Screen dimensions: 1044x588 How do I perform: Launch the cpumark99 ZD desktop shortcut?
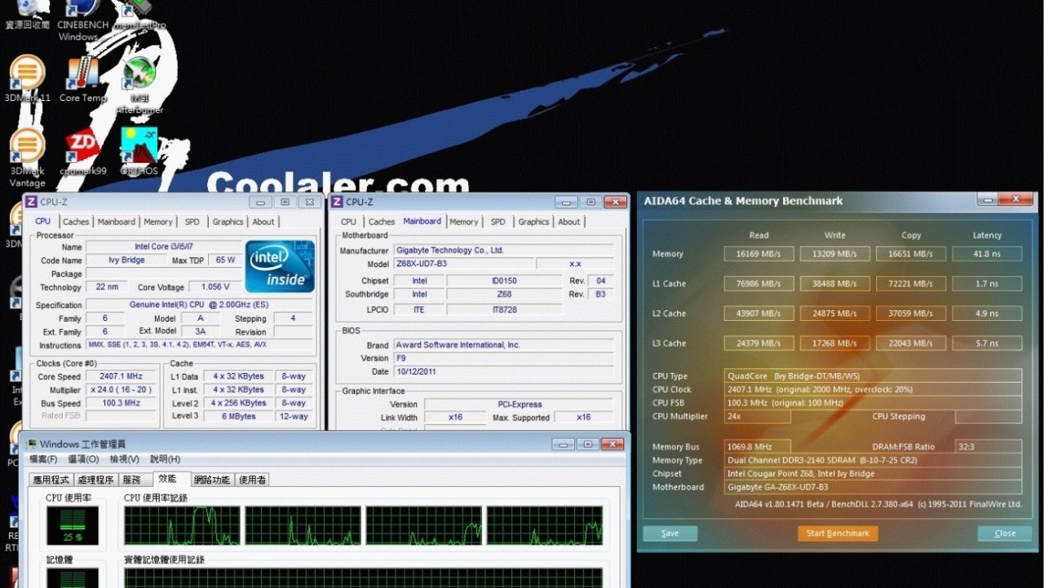tap(82, 152)
